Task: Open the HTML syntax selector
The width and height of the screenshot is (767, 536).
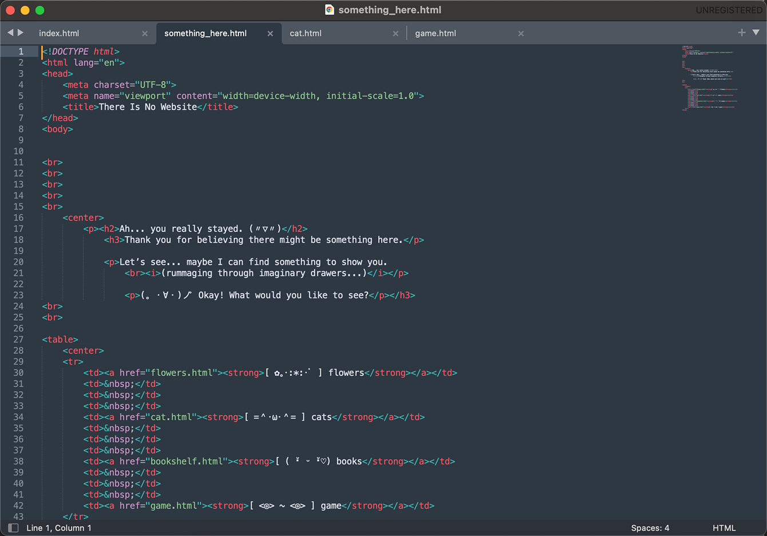Action: (x=724, y=528)
